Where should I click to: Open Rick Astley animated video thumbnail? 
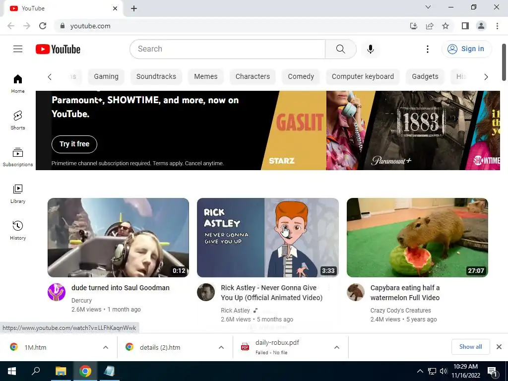(267, 238)
